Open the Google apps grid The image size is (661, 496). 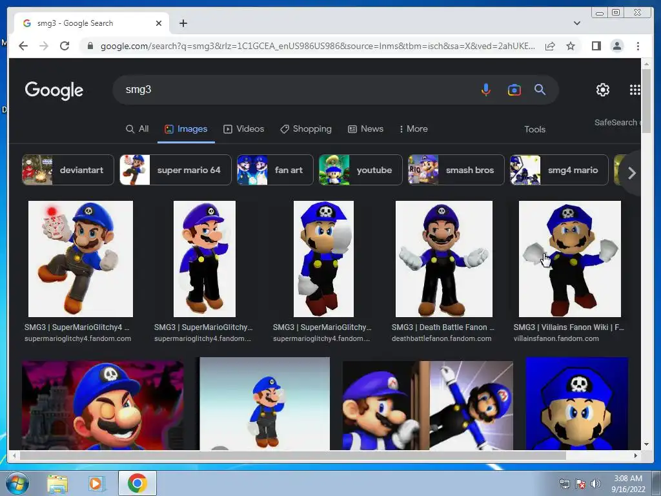click(635, 89)
